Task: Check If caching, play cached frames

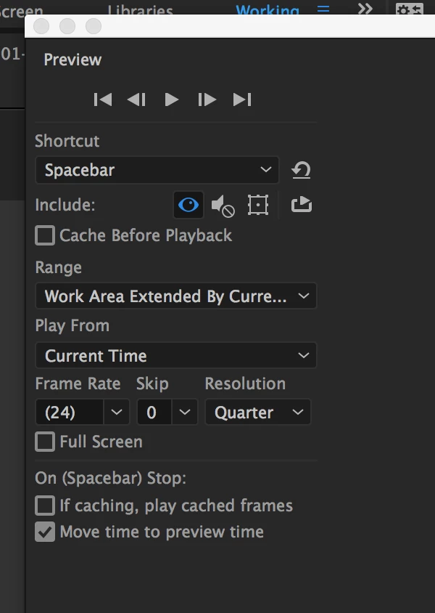Action: pos(45,506)
